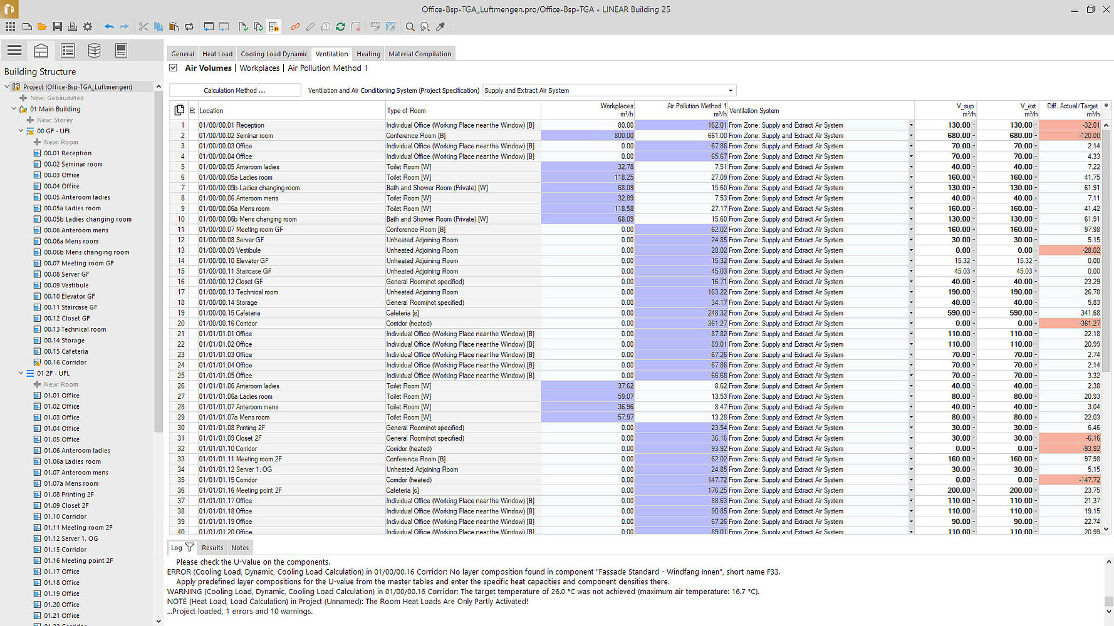Click the document with green check icon

click(242, 27)
